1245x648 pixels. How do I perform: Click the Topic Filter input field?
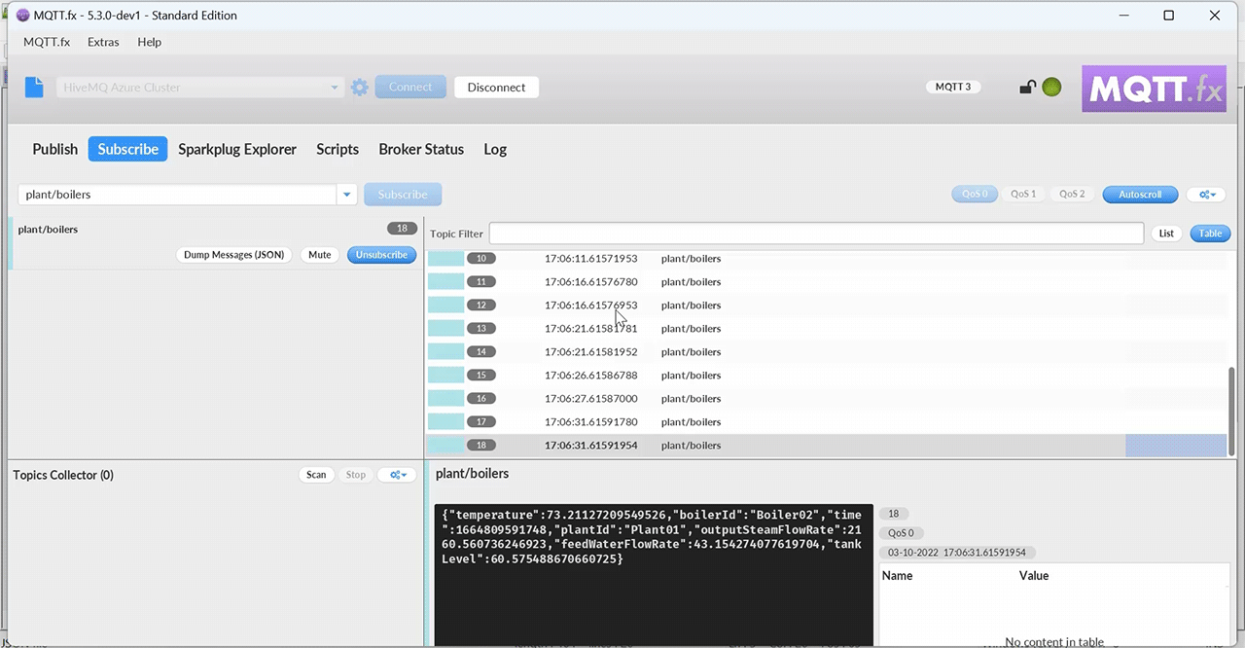(x=816, y=234)
